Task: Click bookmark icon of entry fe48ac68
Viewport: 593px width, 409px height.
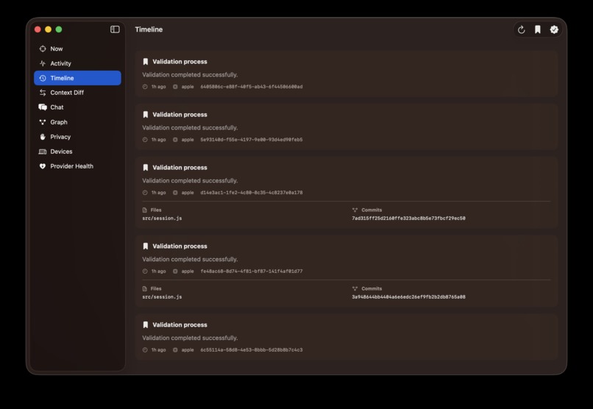Action: [x=145, y=246]
